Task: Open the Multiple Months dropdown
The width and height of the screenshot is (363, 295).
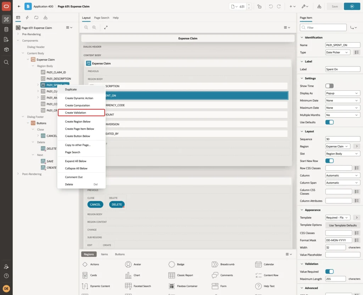Action: pos(343,115)
